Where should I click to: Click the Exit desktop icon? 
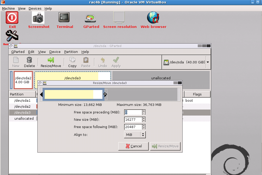(x=12, y=18)
